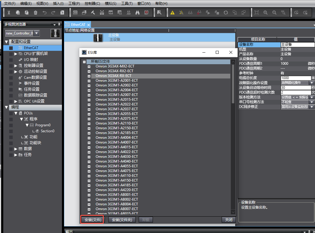Open the 控制器(C) menu
Image resolution: width=315 pixels, height=233 pixels.
(x=92, y=4)
